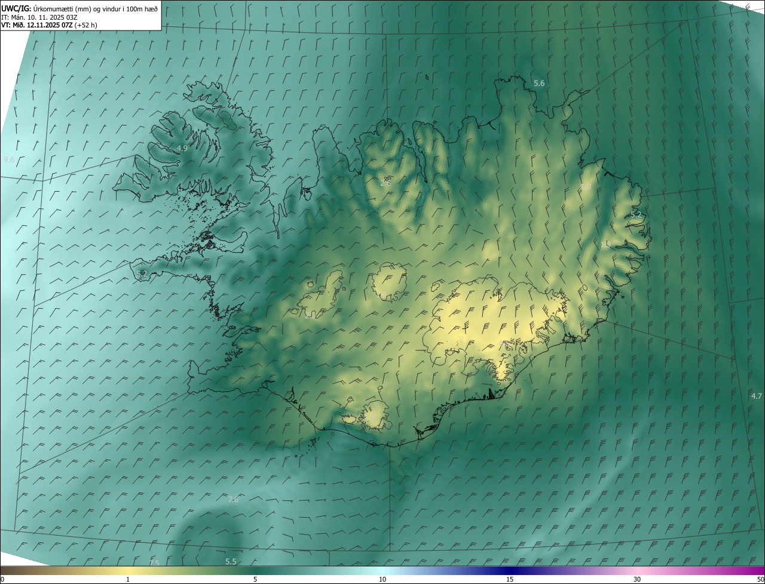Click the '10' tick on the colour scale
Viewport: 765px width, 584px height.
tap(382, 580)
